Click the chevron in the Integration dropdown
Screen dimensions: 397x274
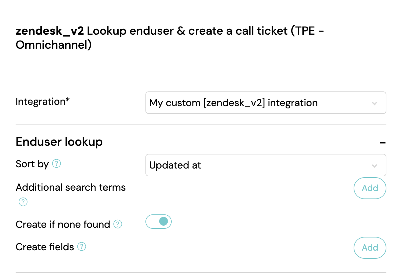(x=375, y=103)
